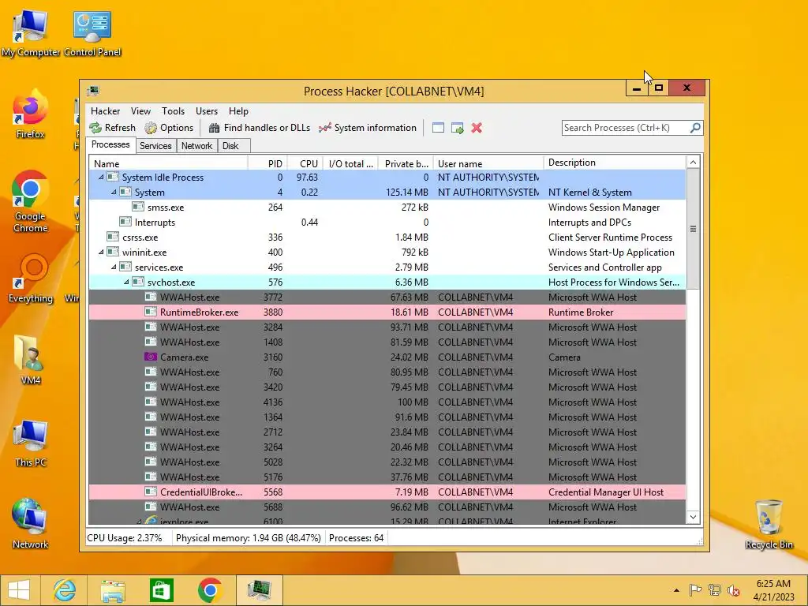The height and width of the screenshot is (606, 808).
Task: Click the find window and thread icon
Action: [x=457, y=128]
